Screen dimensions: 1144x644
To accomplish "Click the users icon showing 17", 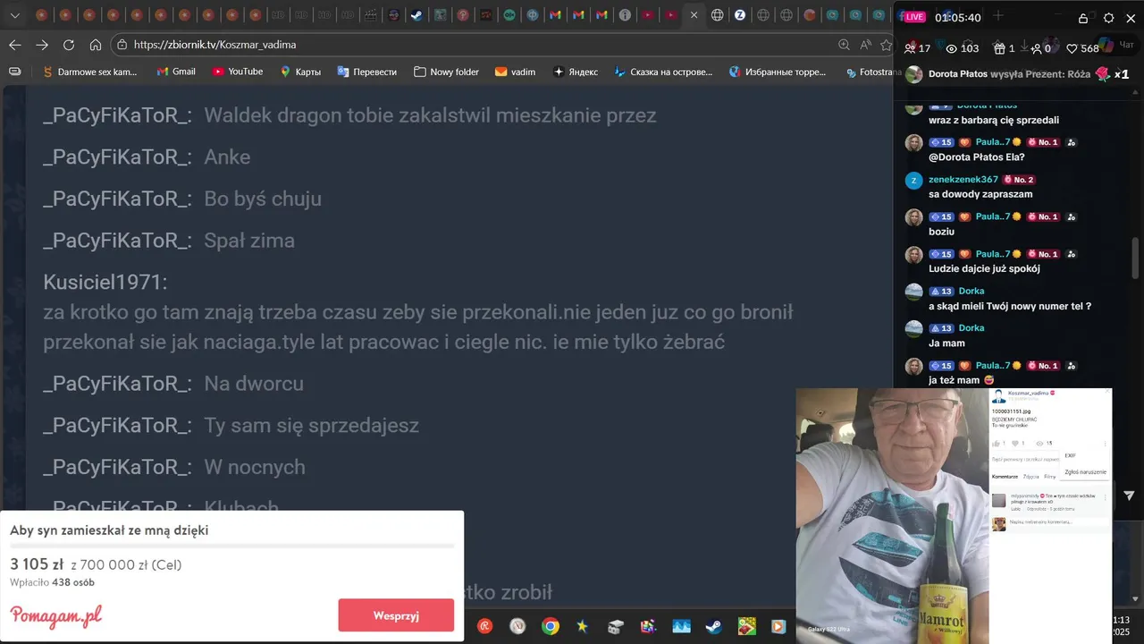I will pyautogui.click(x=910, y=48).
